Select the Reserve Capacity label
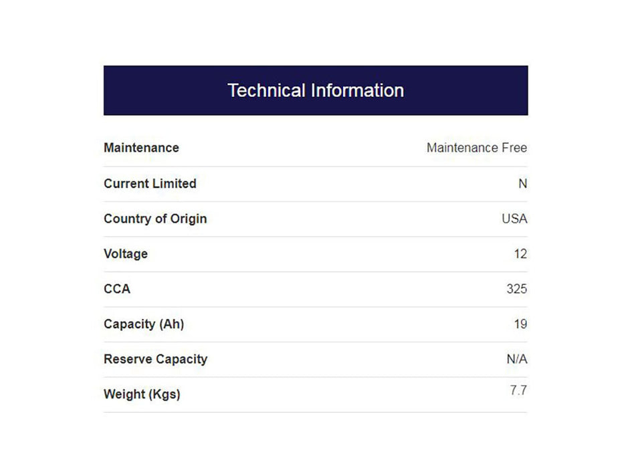 (156, 359)
